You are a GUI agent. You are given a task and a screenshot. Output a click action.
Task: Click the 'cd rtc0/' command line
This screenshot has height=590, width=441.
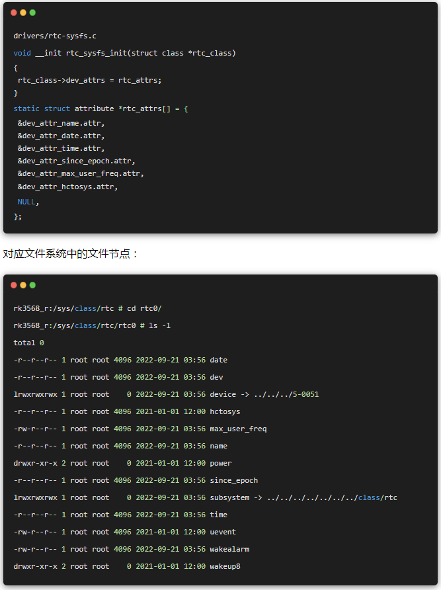coord(87,308)
